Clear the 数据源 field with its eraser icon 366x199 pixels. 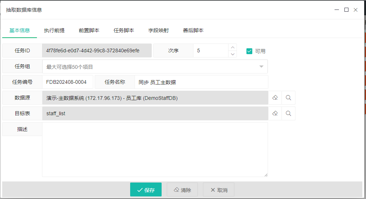click(275, 98)
